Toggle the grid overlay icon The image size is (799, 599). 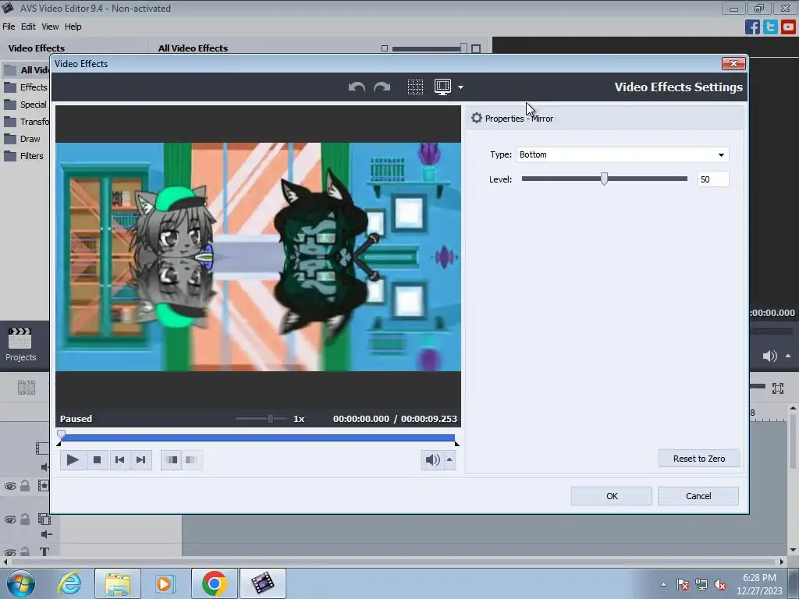pos(415,87)
